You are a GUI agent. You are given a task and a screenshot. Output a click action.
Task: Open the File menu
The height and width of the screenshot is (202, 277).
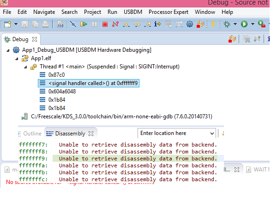(7, 12)
